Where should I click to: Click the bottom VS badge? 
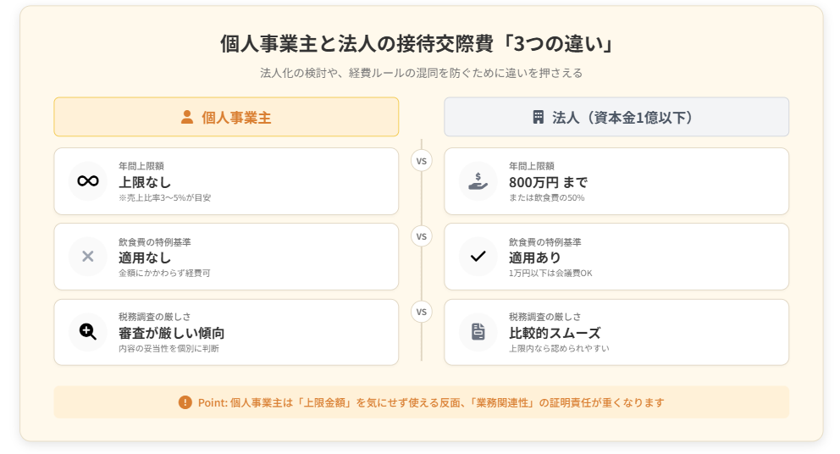pos(422,312)
